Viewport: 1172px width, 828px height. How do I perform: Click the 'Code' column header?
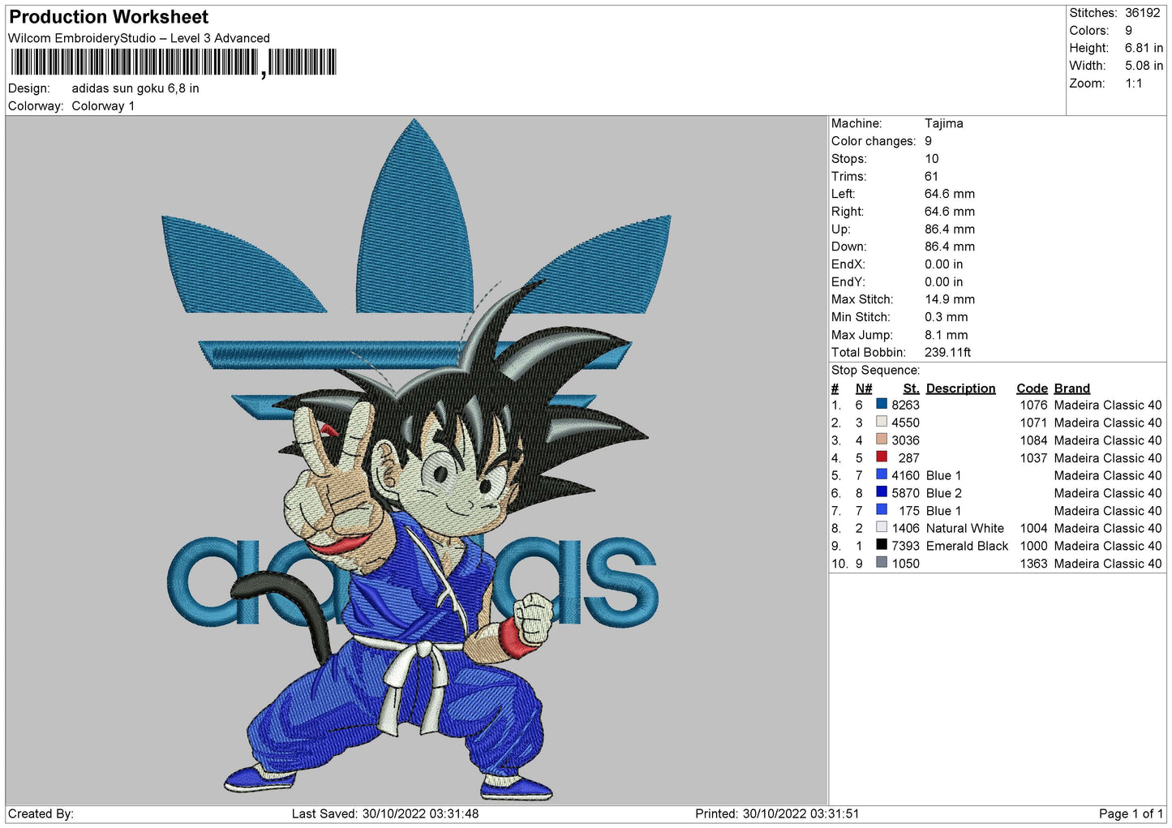1032,388
